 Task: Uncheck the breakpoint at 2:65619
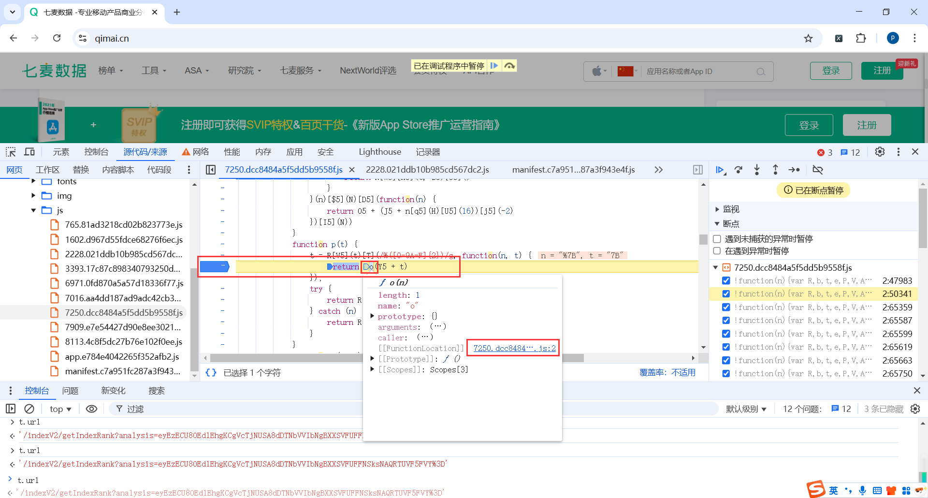coord(726,347)
